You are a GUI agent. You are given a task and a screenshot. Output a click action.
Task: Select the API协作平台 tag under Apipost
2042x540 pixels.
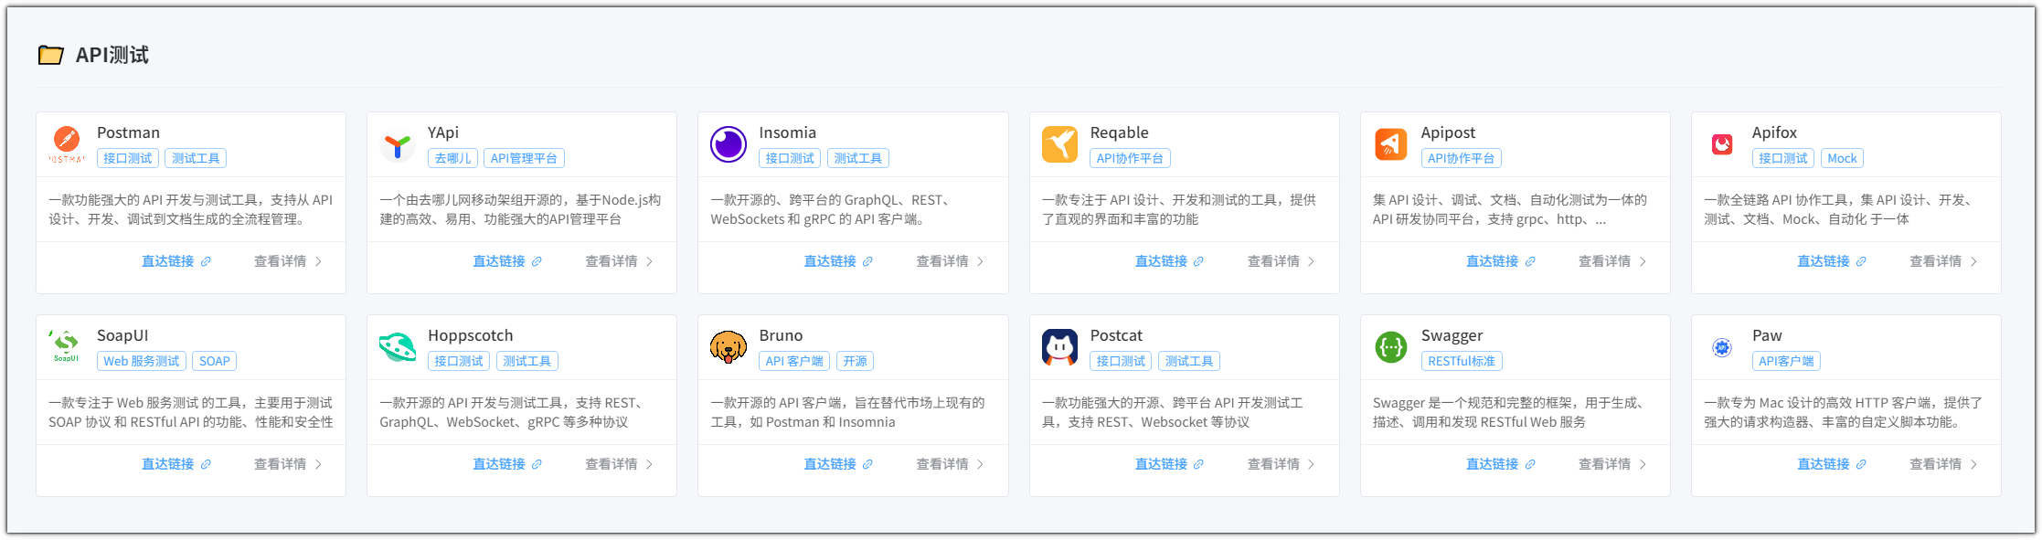(1461, 158)
